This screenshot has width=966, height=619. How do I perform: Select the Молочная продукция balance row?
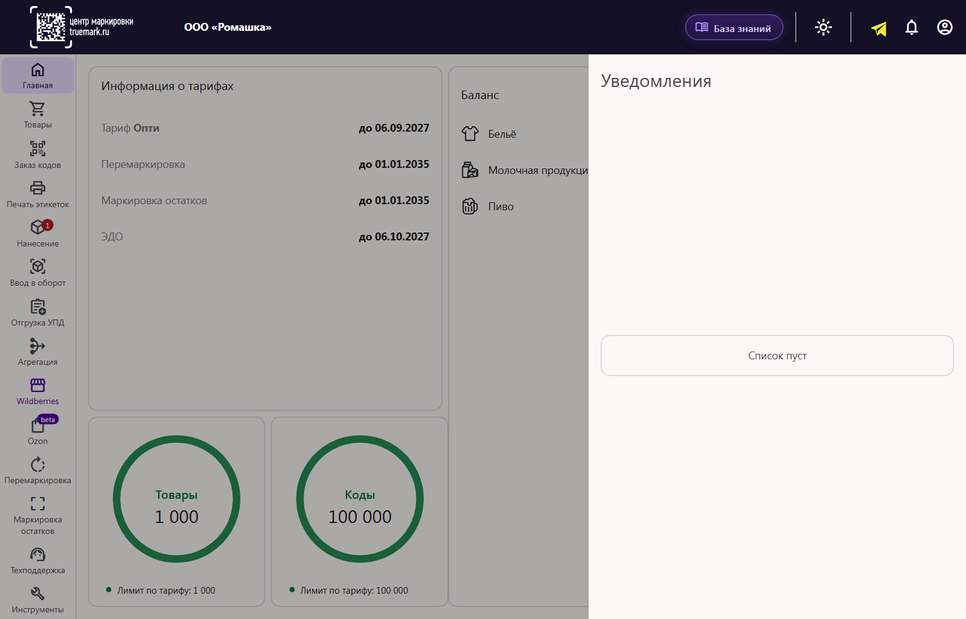click(x=524, y=170)
